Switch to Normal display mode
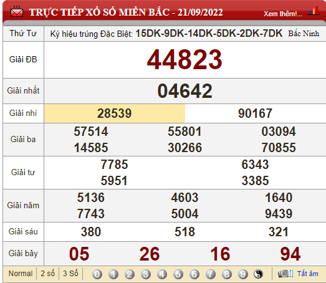326x283 pixels. pos(21,274)
